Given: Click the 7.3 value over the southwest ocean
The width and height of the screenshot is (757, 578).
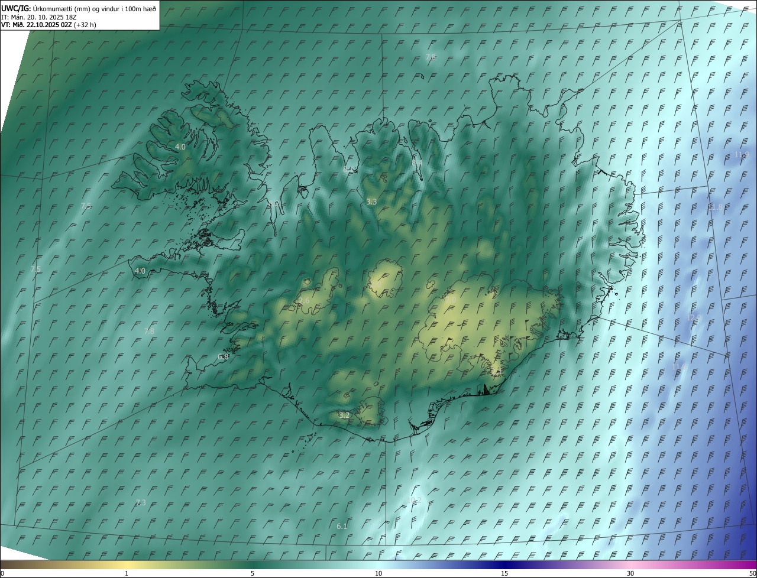Looking at the screenshot, I should (140, 502).
